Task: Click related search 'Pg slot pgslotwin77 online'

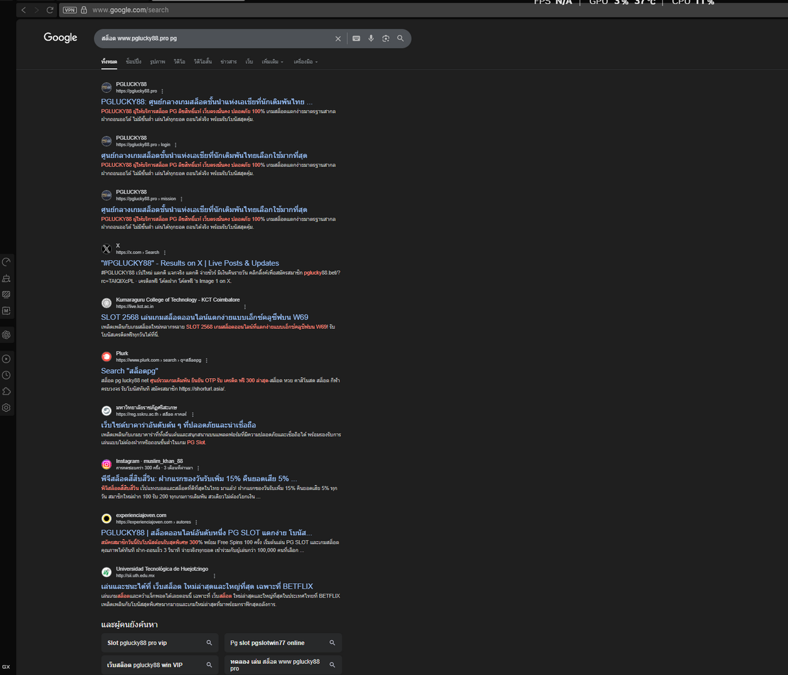Action: (x=283, y=643)
